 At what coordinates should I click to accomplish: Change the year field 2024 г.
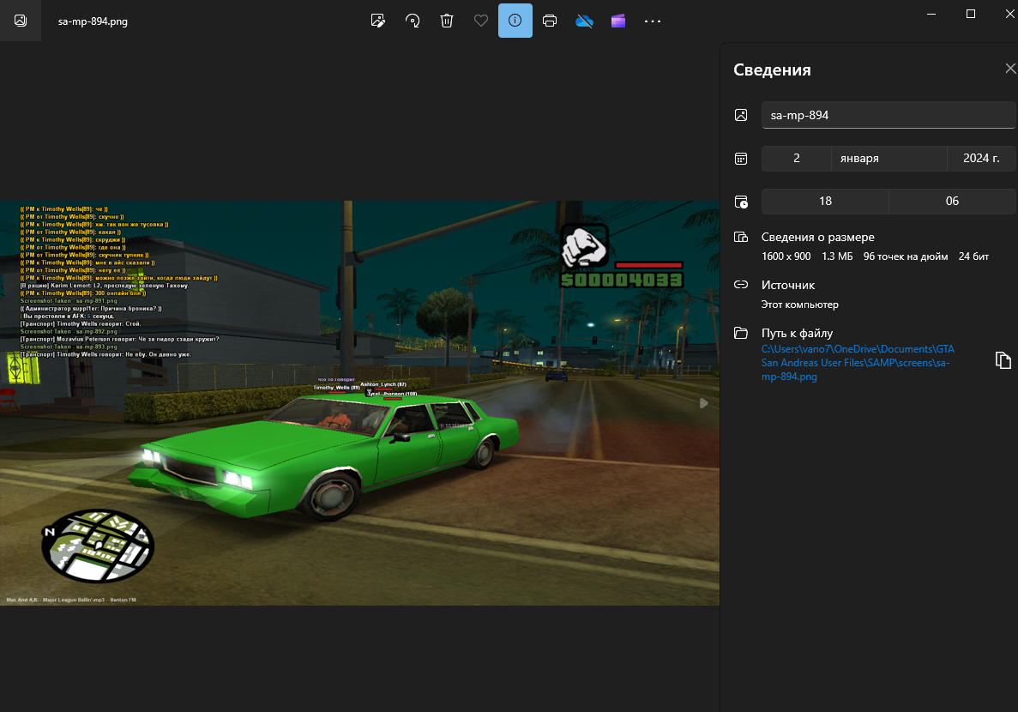point(981,159)
